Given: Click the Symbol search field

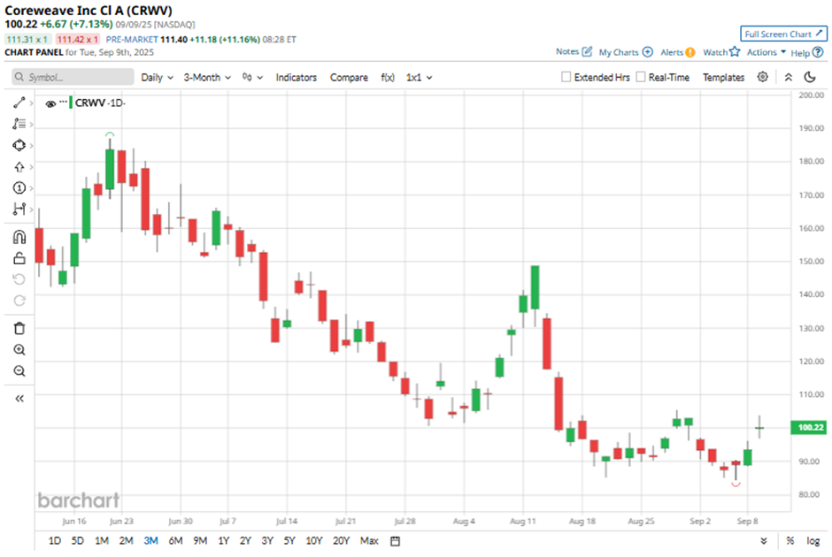Looking at the screenshot, I should click(73, 77).
